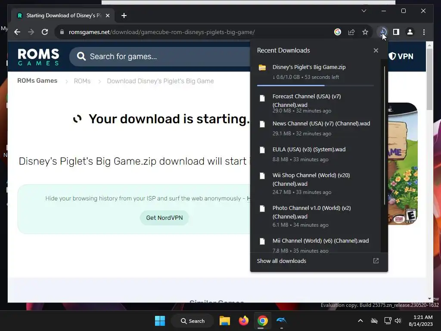
Task: Click Download Disney's Piglet's Big Game breadcrumb
Action: (160, 81)
